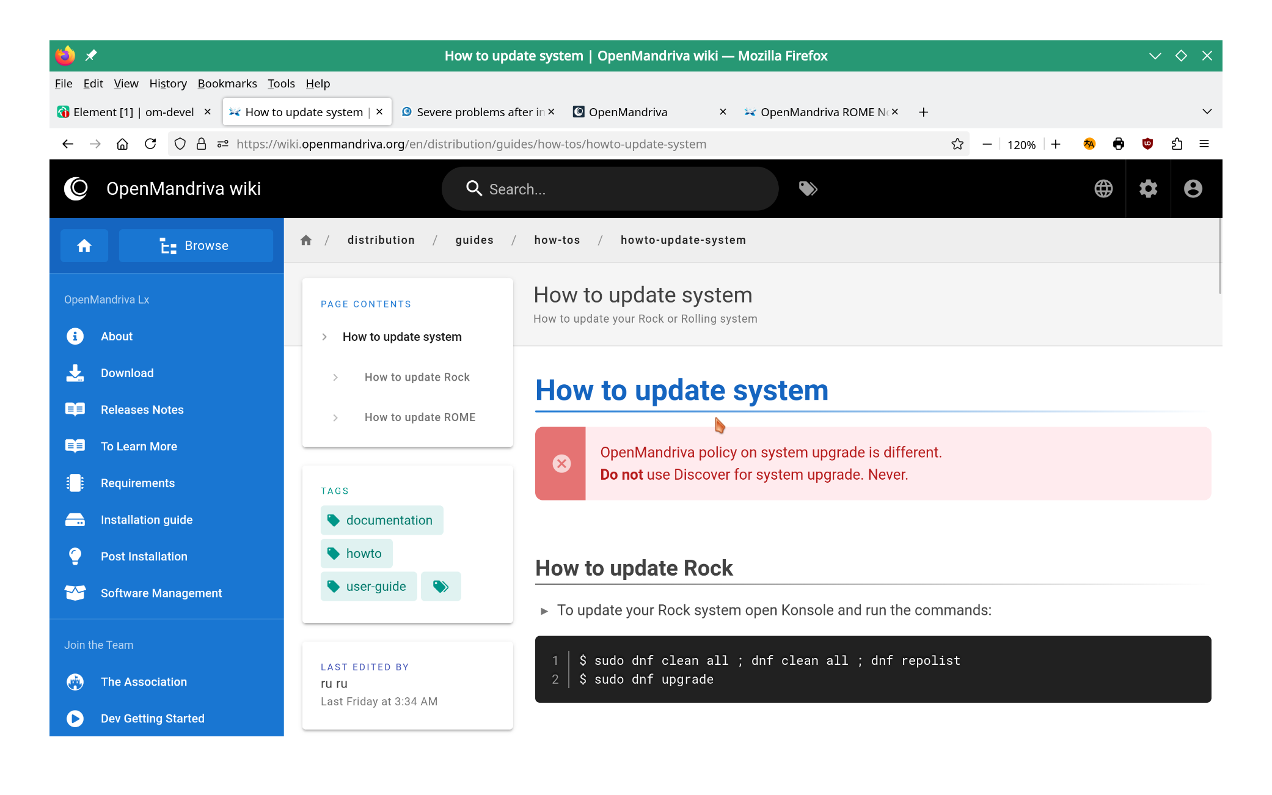Click the Installation guide drive icon
Screen dimensions: 1272x795
pyautogui.click(x=75, y=520)
